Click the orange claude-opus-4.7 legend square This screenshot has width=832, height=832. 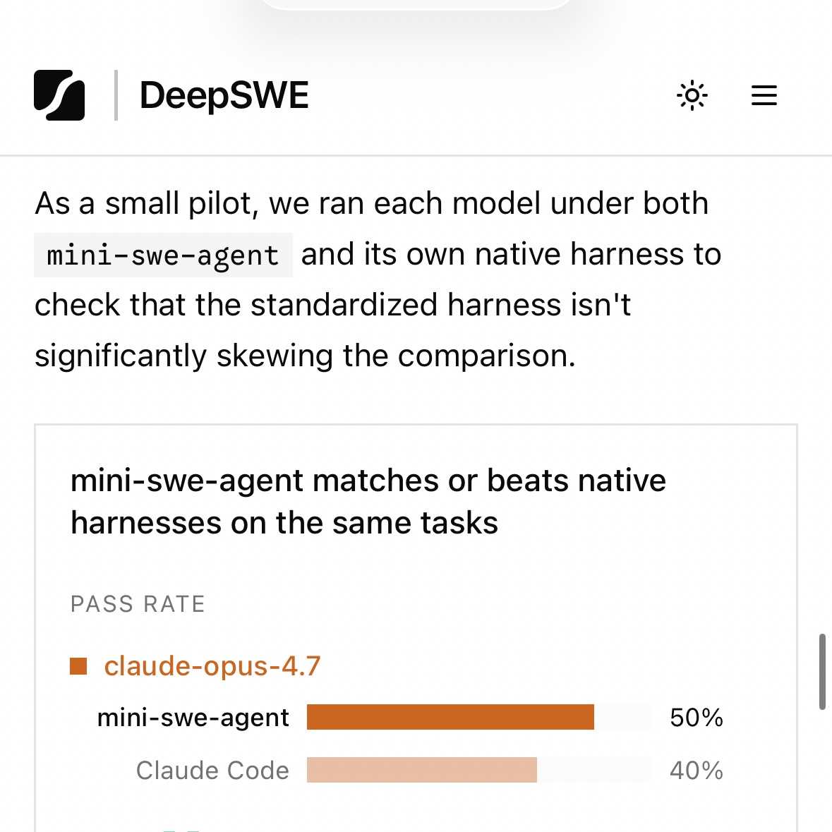tap(78, 666)
